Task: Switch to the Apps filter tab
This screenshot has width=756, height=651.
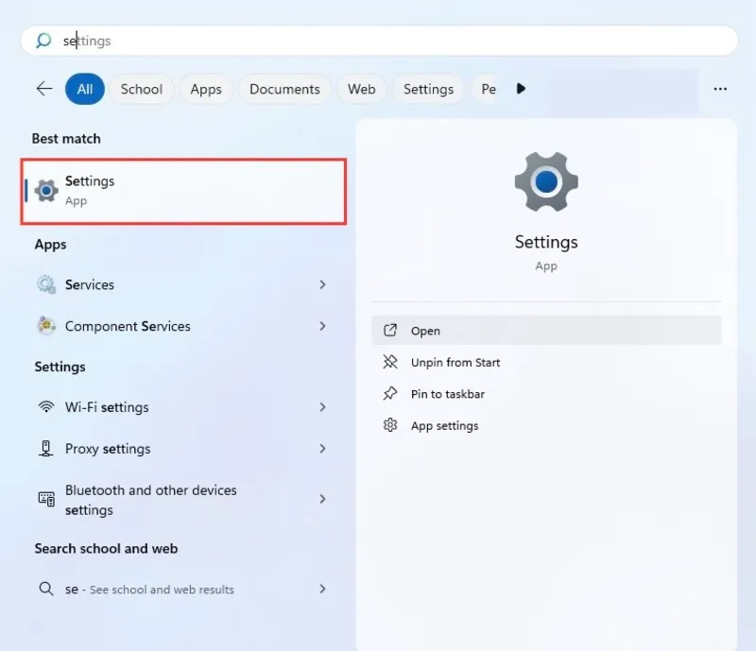Action: click(x=206, y=89)
